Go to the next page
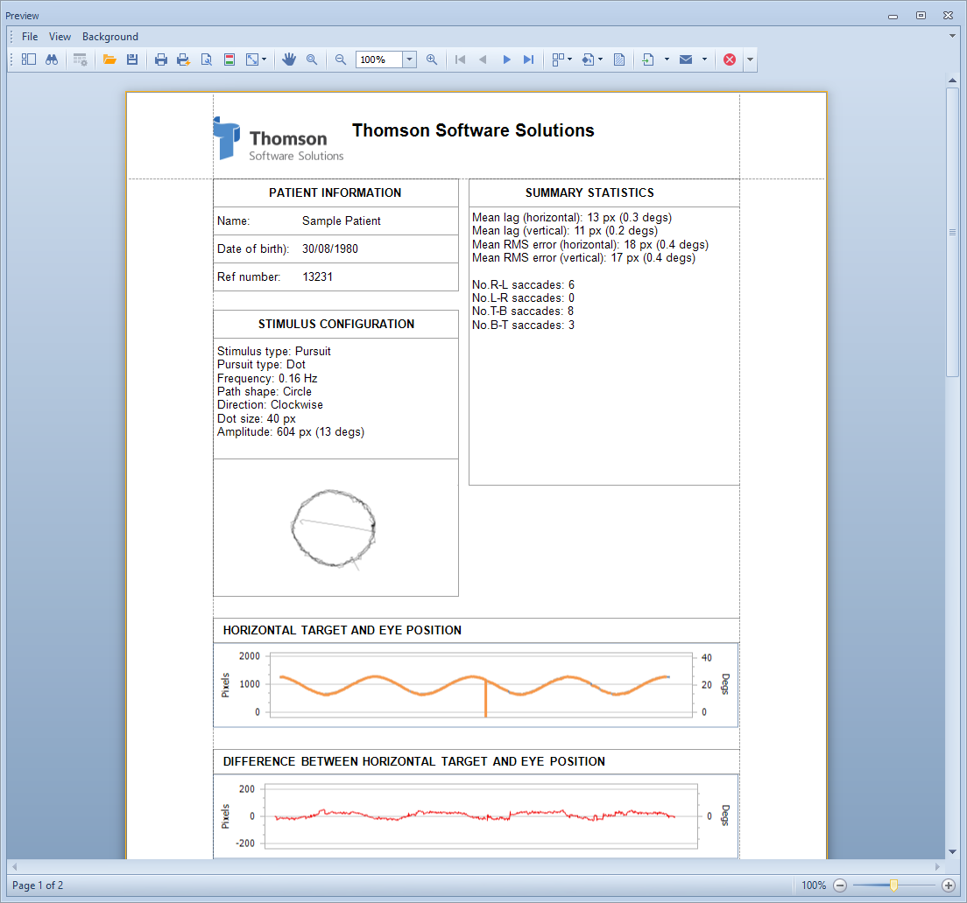This screenshot has height=903, width=967. (506, 59)
